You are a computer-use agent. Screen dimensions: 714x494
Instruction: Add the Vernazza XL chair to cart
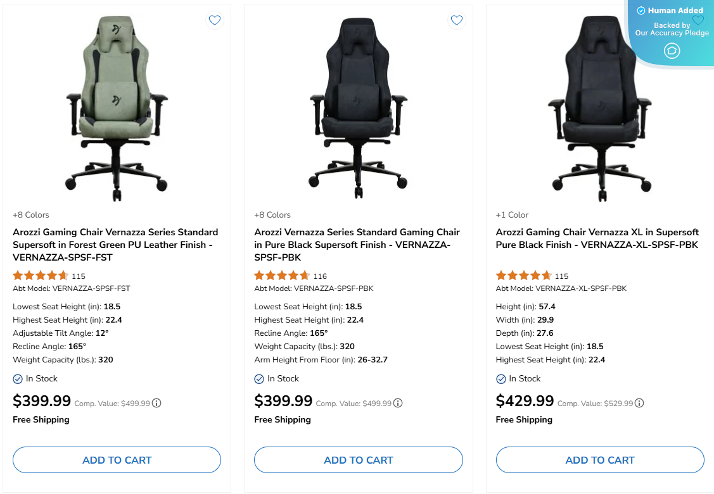click(600, 460)
